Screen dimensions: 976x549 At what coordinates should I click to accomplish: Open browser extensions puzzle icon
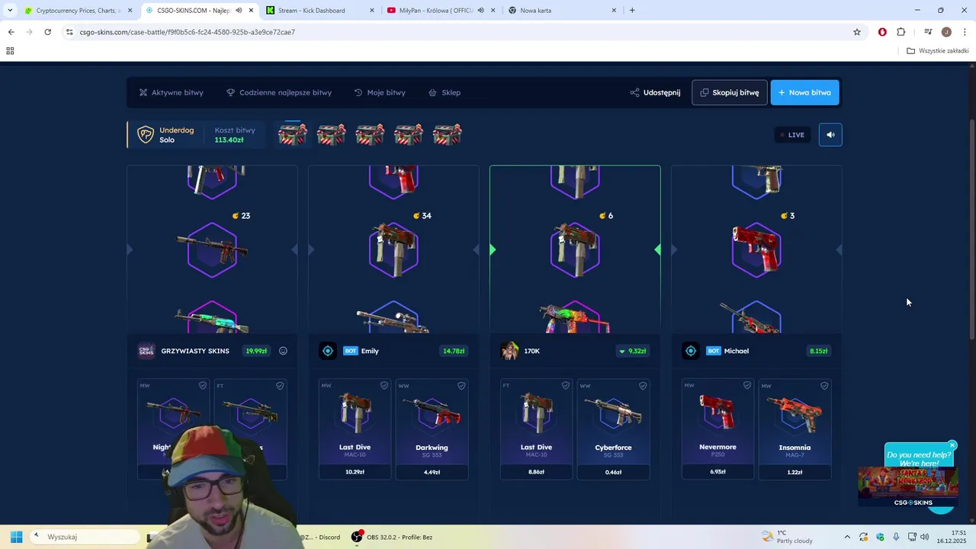pos(901,32)
